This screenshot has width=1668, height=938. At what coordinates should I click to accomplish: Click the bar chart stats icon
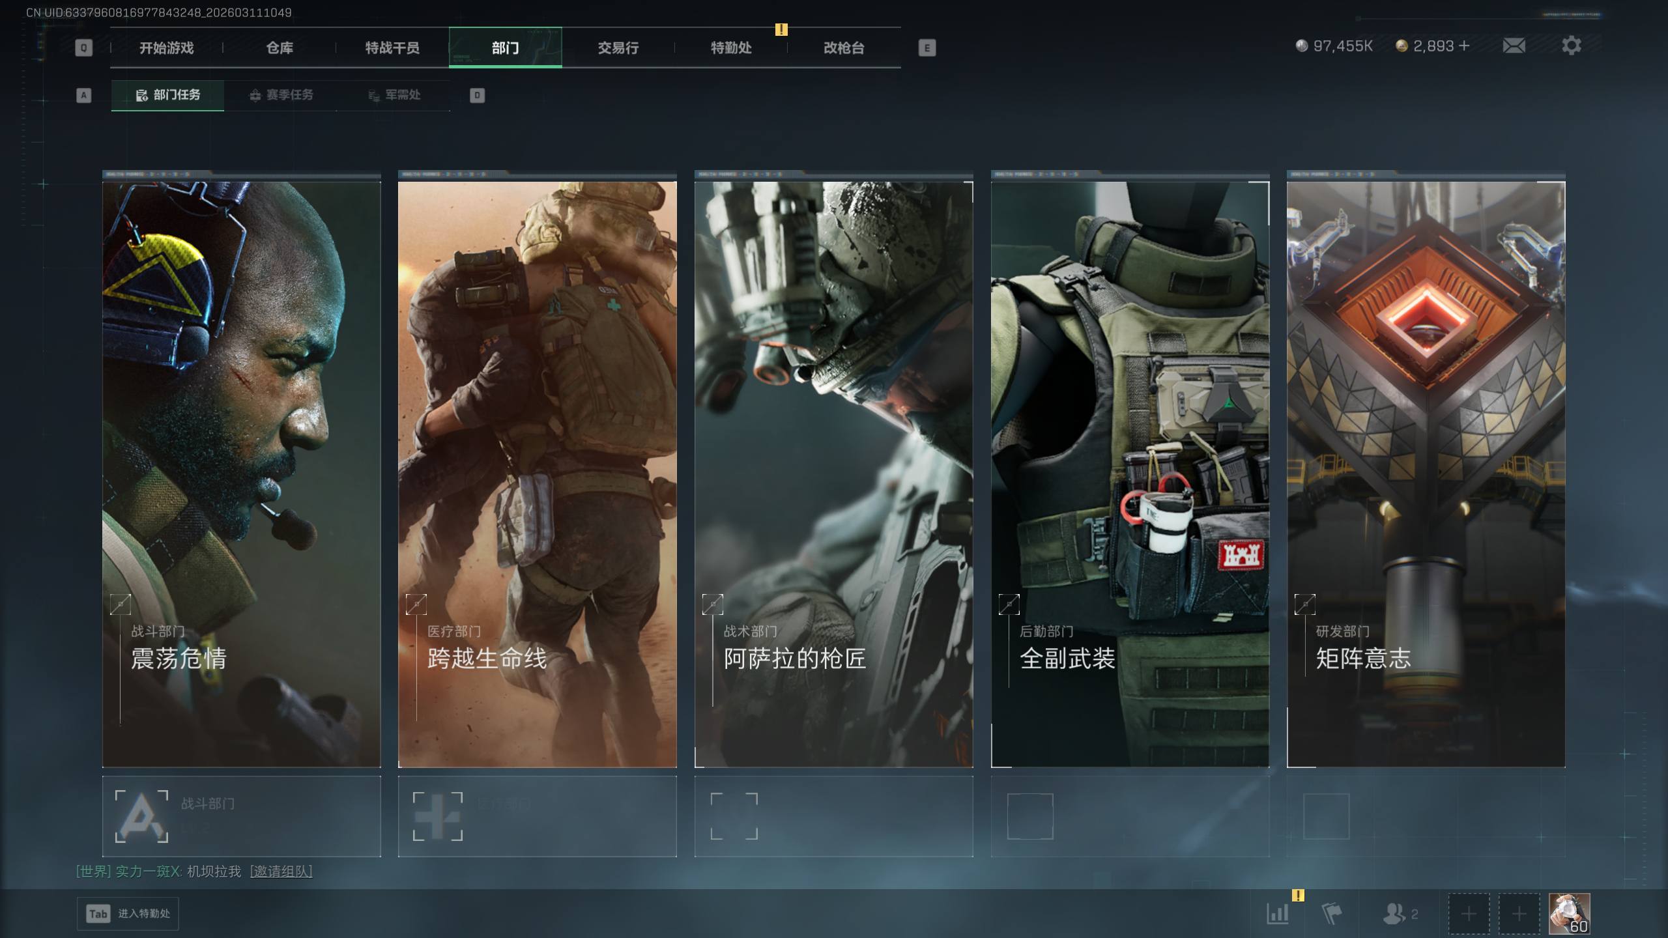coord(1278,913)
